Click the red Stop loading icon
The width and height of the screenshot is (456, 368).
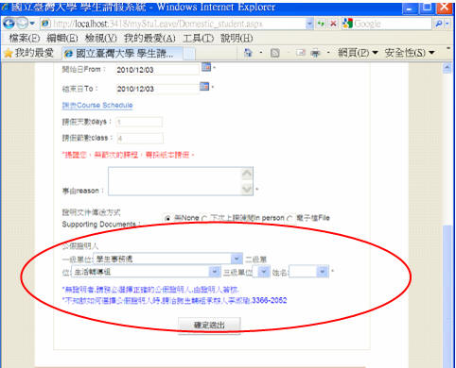click(x=333, y=24)
